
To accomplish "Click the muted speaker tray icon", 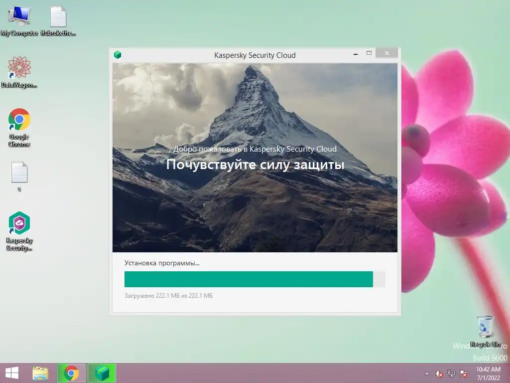I will click(439, 374).
